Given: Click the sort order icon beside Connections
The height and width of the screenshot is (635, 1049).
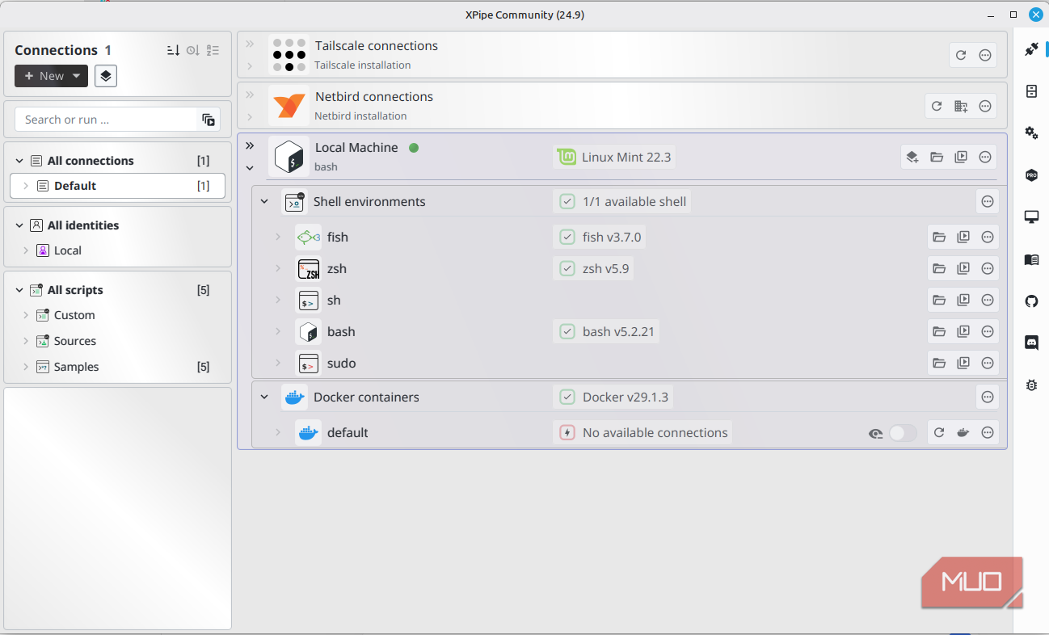Looking at the screenshot, I should pyautogui.click(x=173, y=50).
